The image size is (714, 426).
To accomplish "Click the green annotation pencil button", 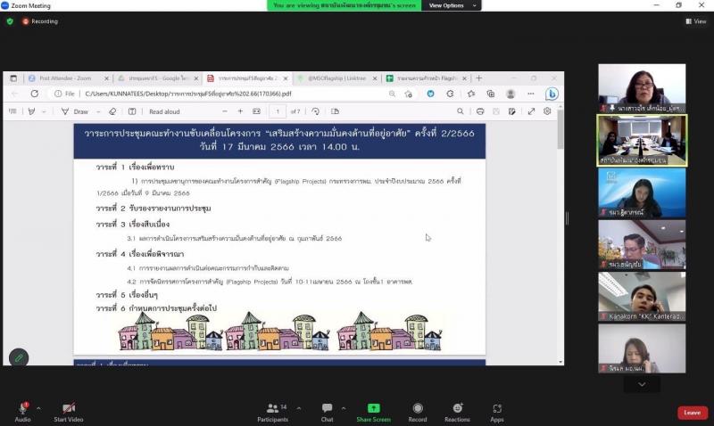I will 19,357.
